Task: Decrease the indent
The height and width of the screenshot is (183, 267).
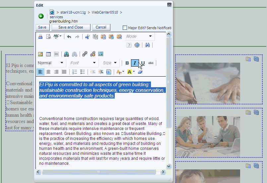Action: (93, 72)
